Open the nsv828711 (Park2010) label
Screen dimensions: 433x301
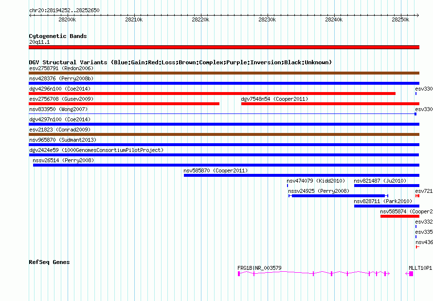[383, 201]
